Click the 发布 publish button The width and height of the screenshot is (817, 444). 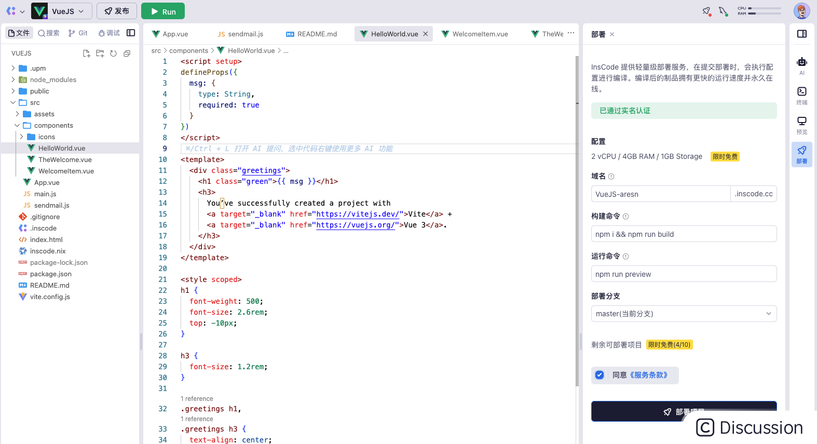point(117,11)
